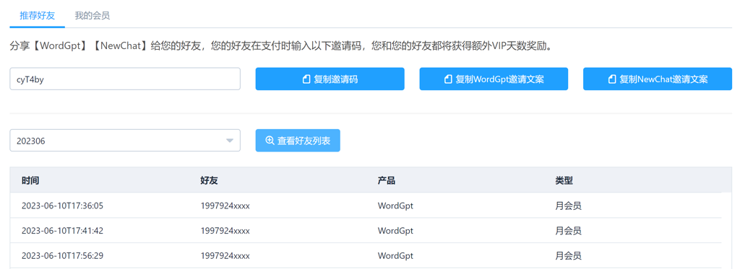The width and height of the screenshot is (740, 269).
Task: Click the 好友 column header
Action: [209, 180]
